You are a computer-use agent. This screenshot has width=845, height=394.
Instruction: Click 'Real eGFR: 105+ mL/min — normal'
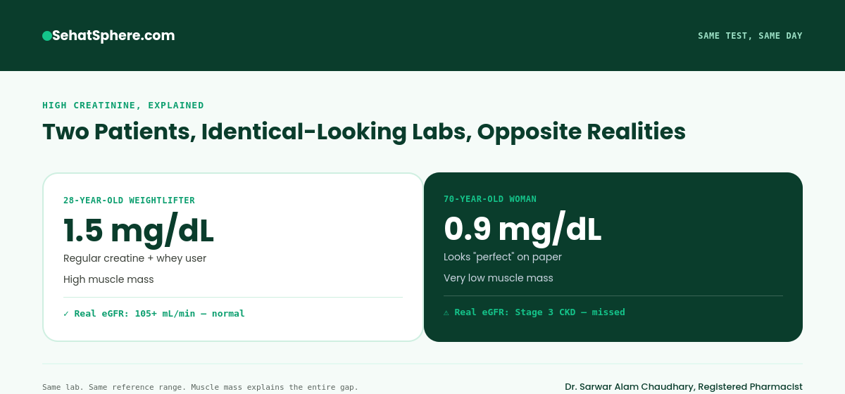tap(159, 314)
